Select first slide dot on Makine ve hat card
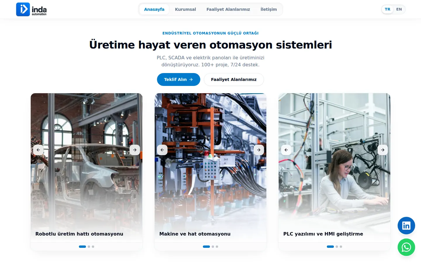 pyautogui.click(x=206, y=247)
